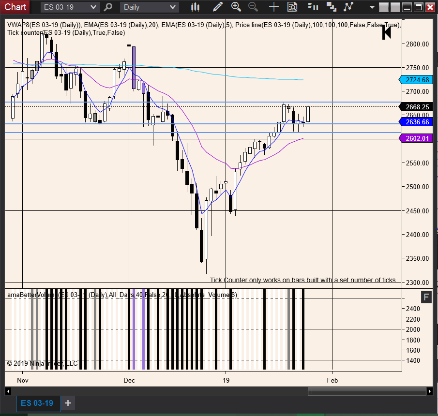Viewport: 438px width, 416px height.
Task: Click the Tick counter indicator label text
Action: click(x=66, y=33)
